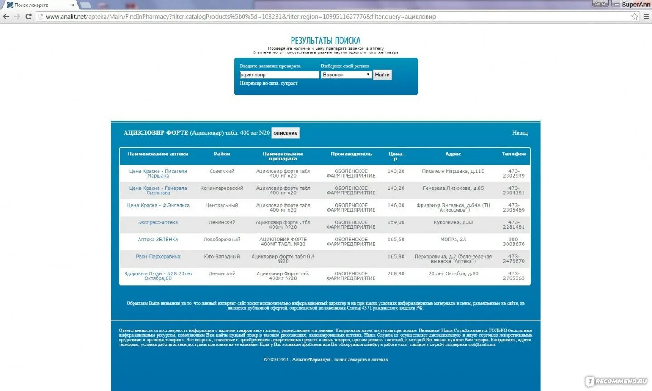The width and height of the screenshot is (652, 391).
Task: Open the Аптека ЗЕЛЁНКА link
Action: click(x=158, y=240)
